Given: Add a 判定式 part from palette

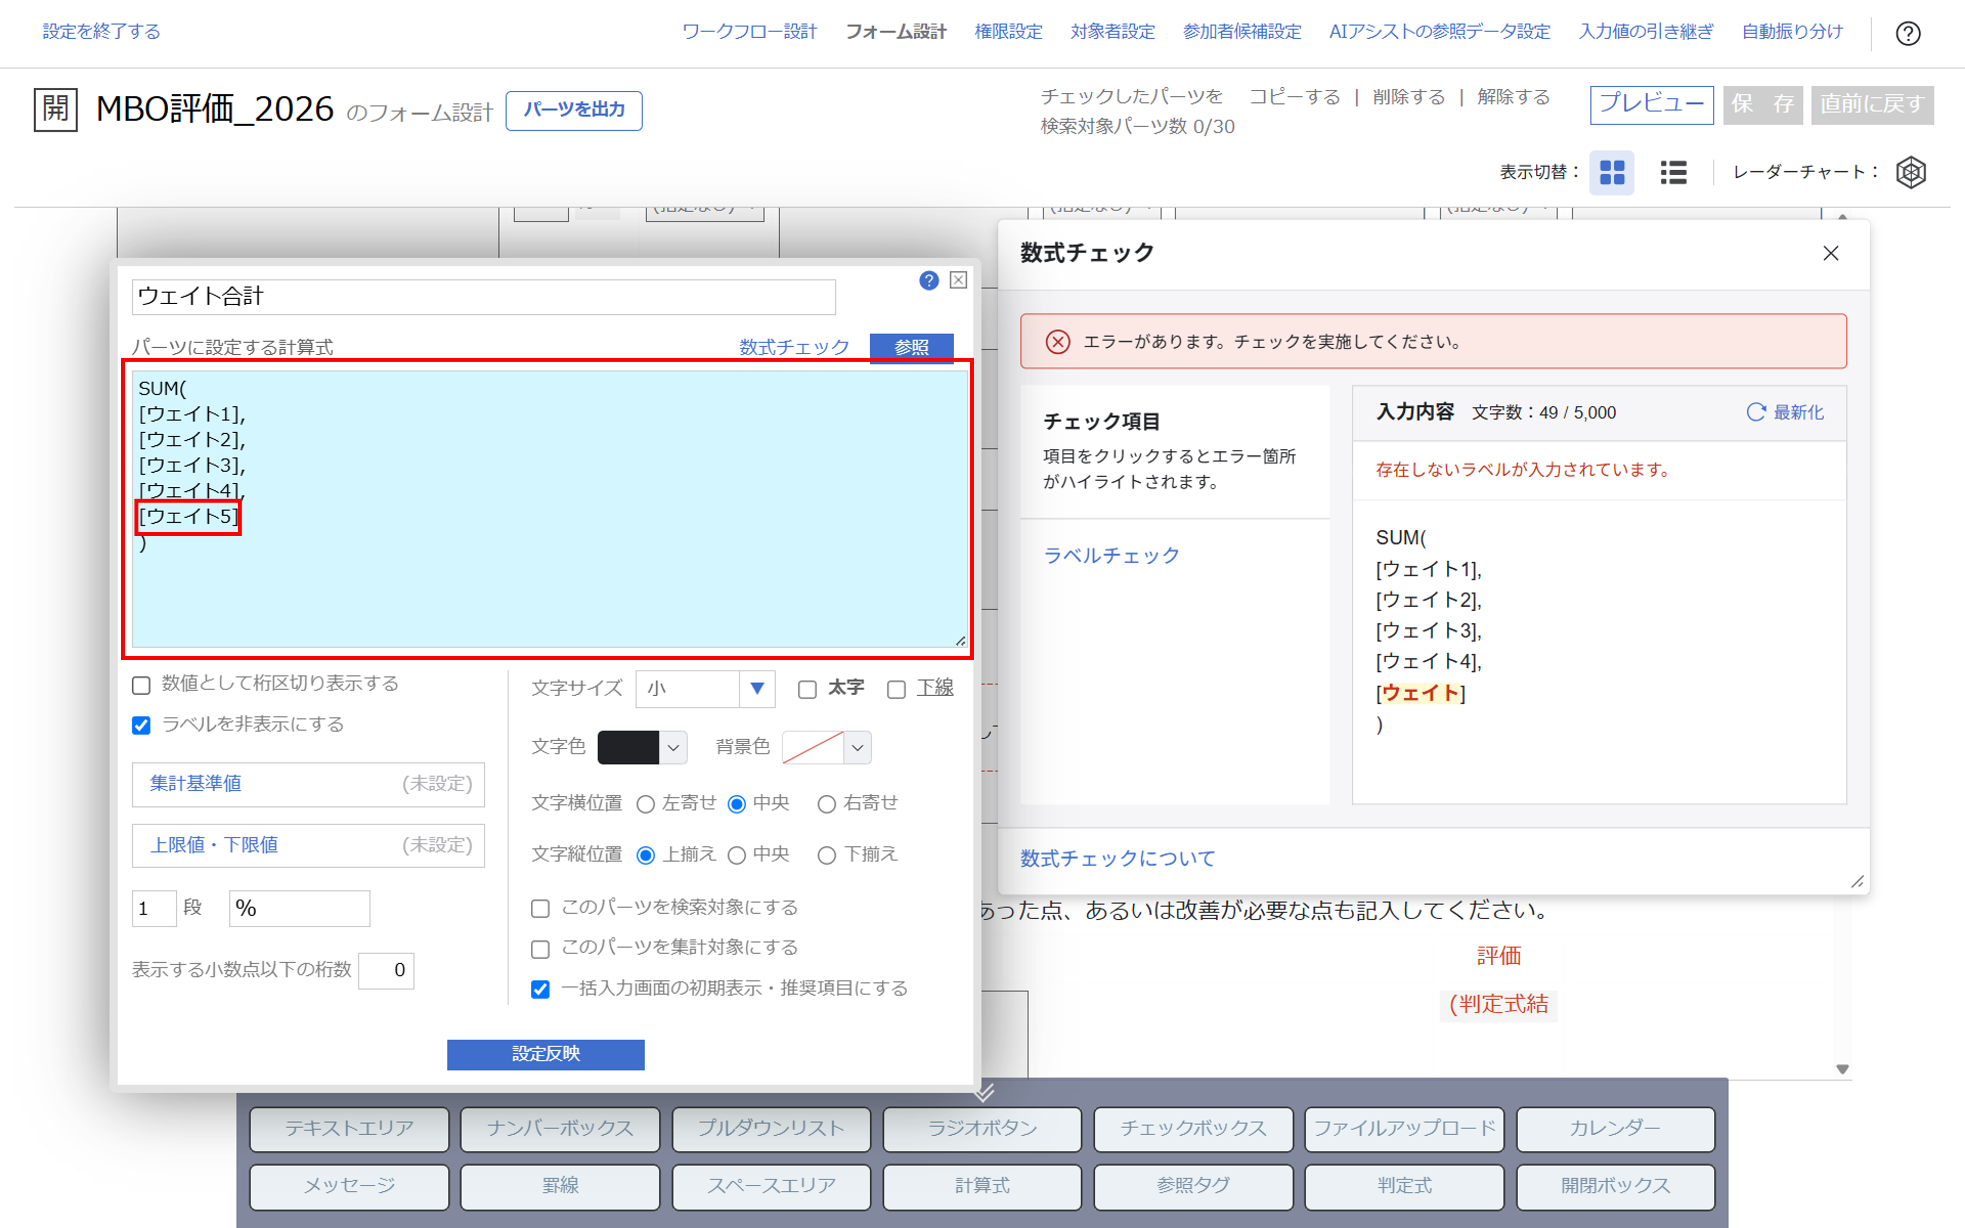Looking at the screenshot, I should click(1404, 1187).
